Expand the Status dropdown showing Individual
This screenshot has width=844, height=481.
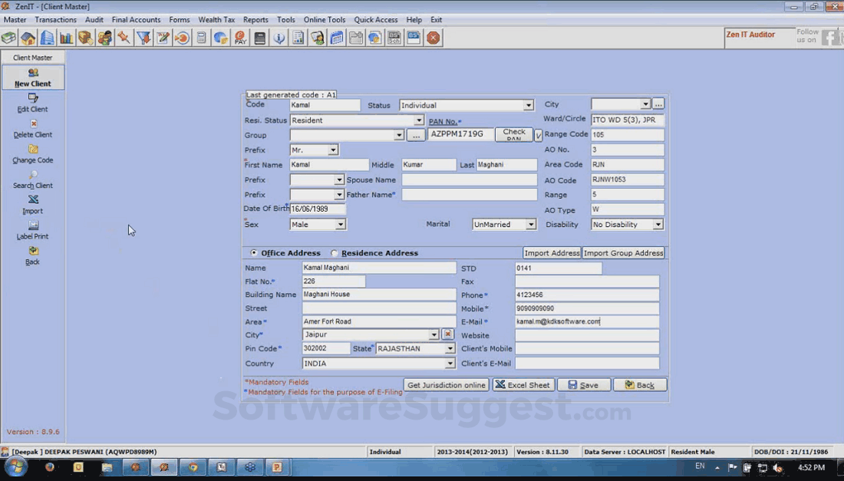pos(529,106)
